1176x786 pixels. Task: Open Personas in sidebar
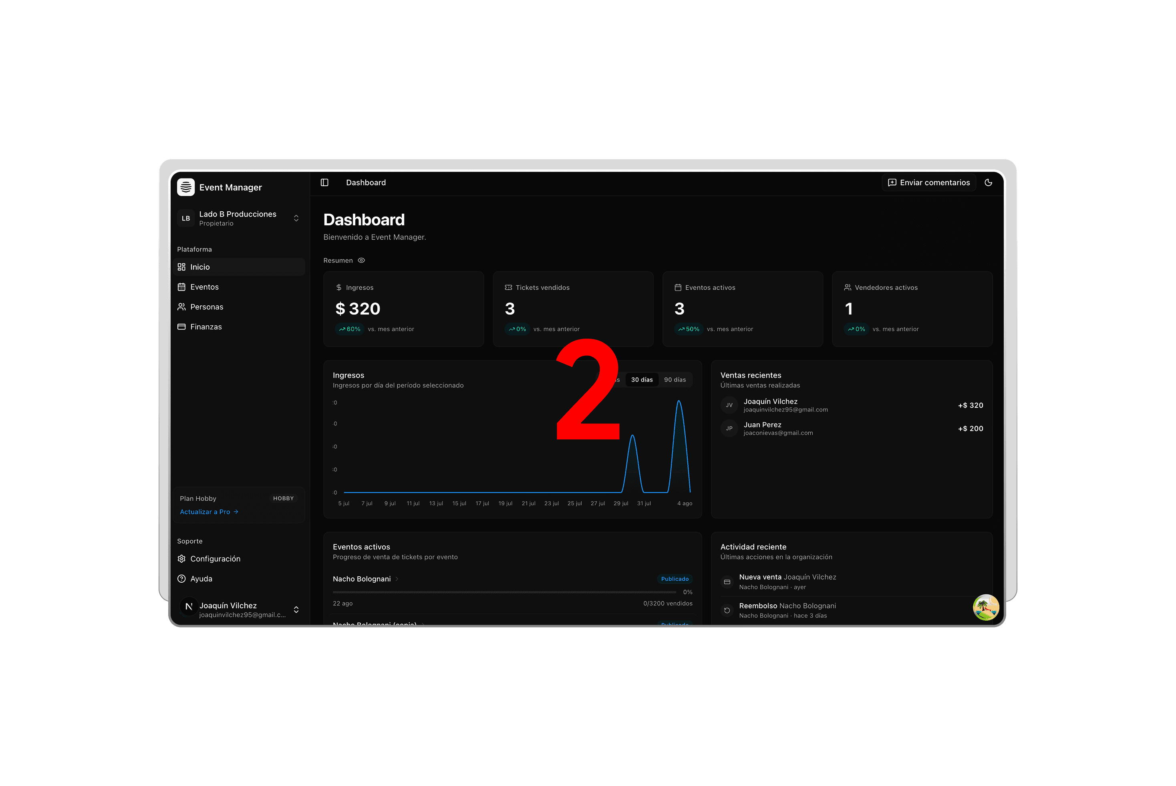pos(239,307)
